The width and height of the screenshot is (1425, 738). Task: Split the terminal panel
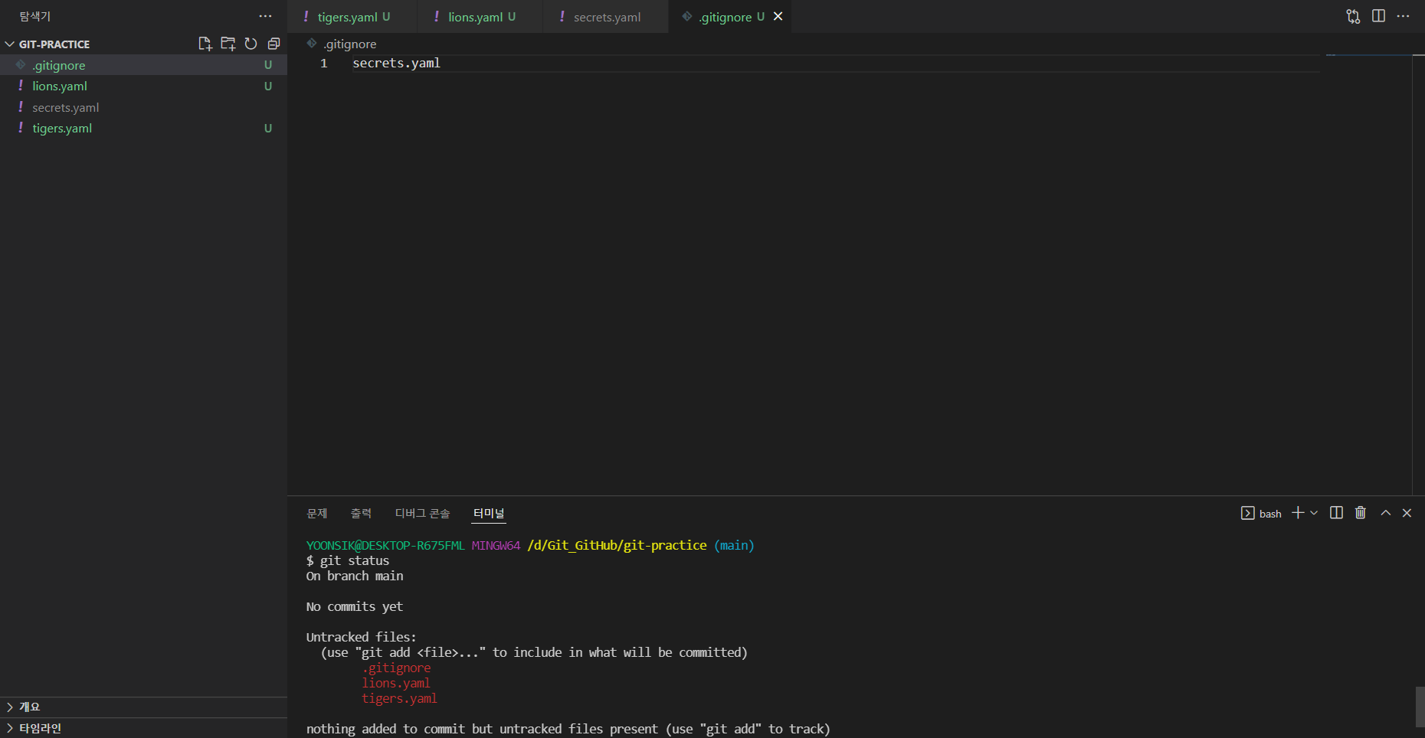(1336, 512)
